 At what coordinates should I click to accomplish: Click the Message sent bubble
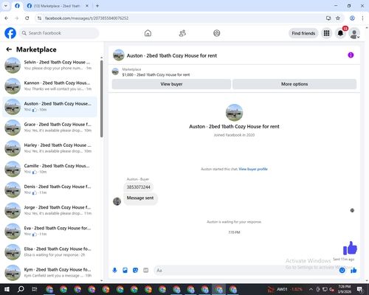click(x=140, y=198)
